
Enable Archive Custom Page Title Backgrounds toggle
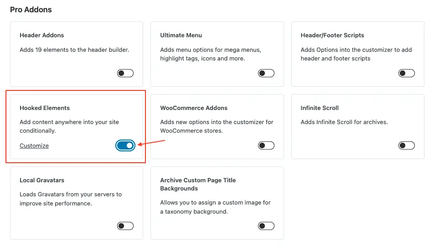(x=266, y=226)
